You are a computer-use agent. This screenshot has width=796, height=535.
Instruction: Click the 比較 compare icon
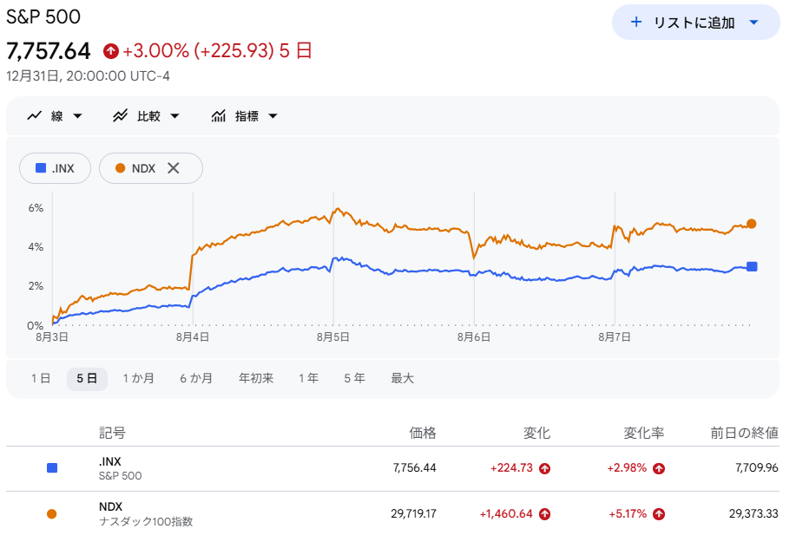point(120,115)
